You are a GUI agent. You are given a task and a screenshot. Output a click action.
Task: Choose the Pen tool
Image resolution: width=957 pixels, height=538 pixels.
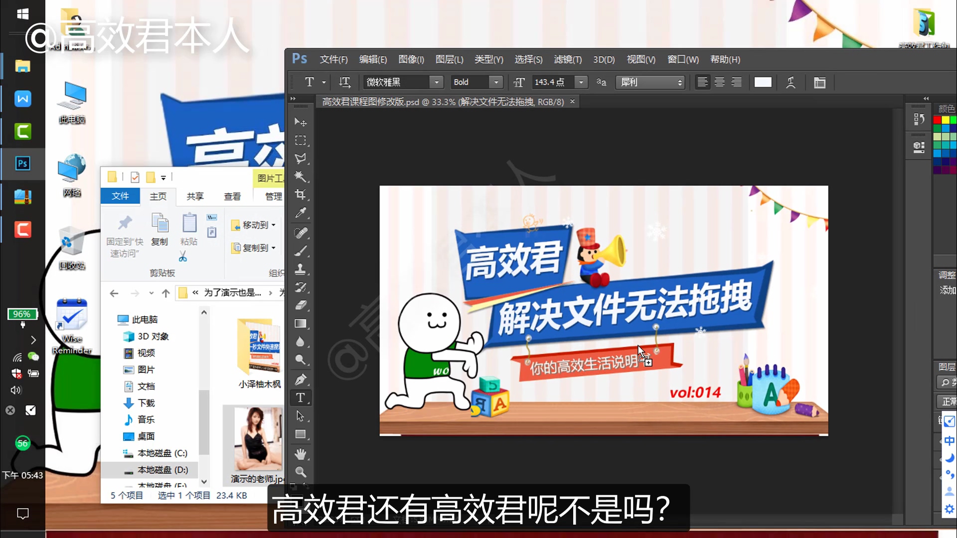tap(302, 379)
